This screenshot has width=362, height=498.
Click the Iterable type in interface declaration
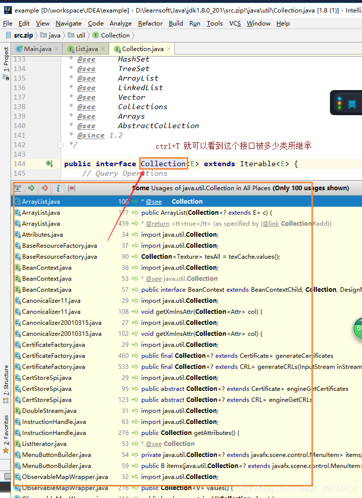coord(257,164)
